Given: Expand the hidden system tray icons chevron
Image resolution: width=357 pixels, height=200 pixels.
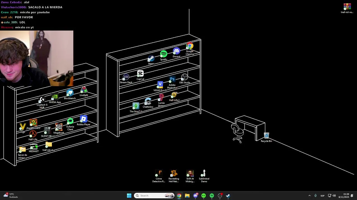Looking at the screenshot, I should pyautogui.click(x=309, y=196).
